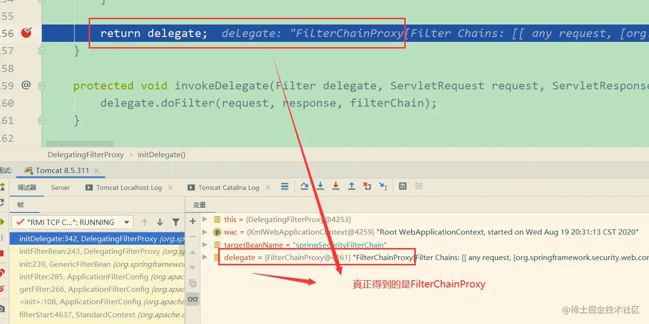The image size is (649, 324).
Task: Open DelegatingFilterProxy breadcrumb
Action: click(x=86, y=155)
